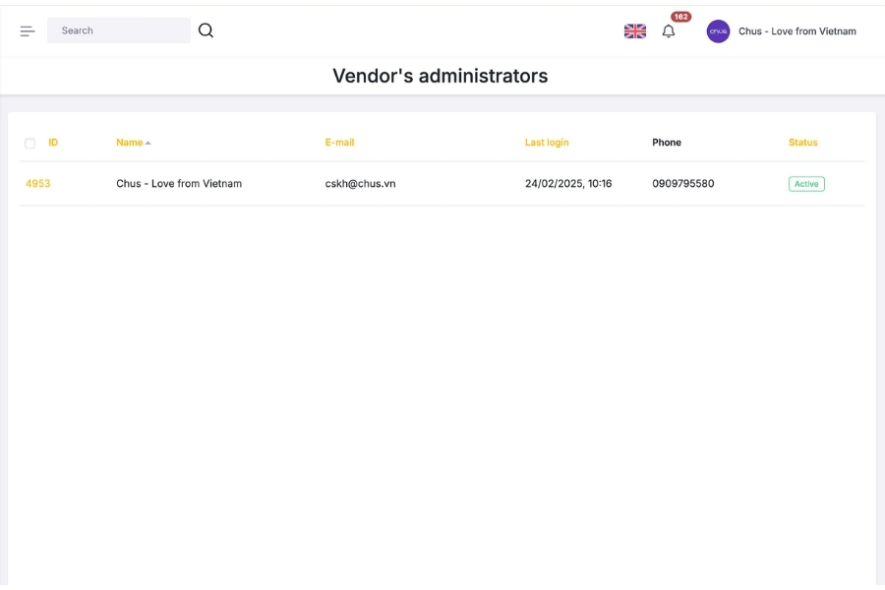Click the 162 notification badge

(681, 17)
